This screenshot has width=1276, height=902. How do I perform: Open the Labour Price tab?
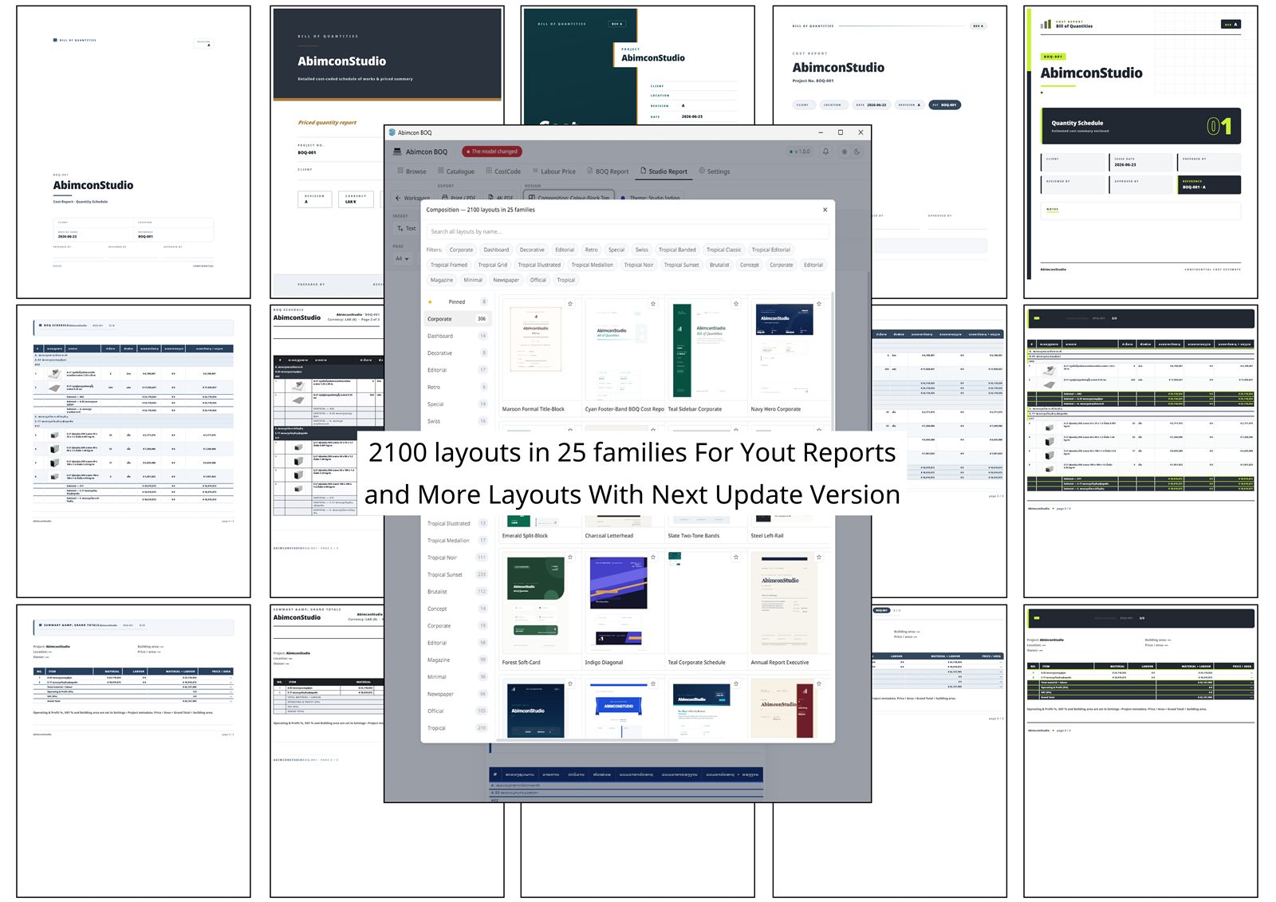[x=553, y=171]
